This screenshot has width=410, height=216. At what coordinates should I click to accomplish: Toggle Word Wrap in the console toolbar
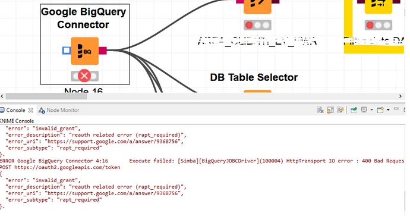point(340,110)
